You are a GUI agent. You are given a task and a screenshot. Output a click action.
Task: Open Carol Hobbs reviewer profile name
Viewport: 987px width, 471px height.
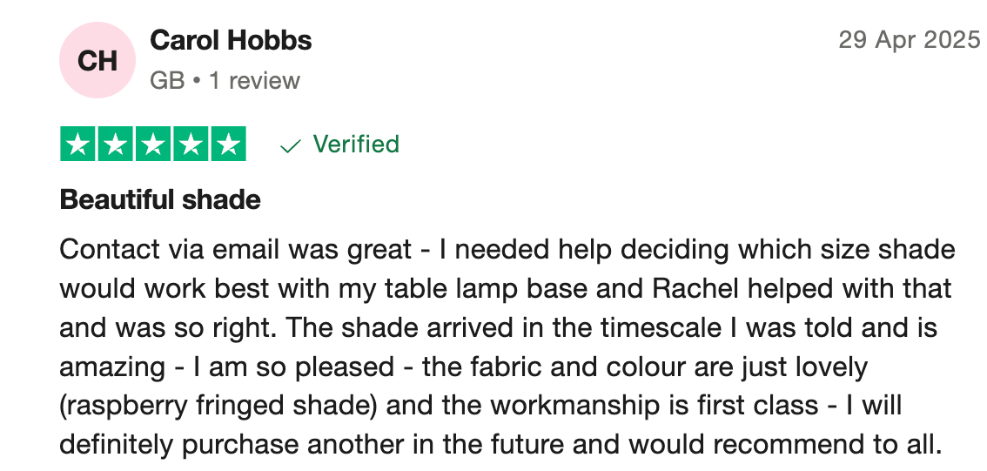tap(231, 41)
